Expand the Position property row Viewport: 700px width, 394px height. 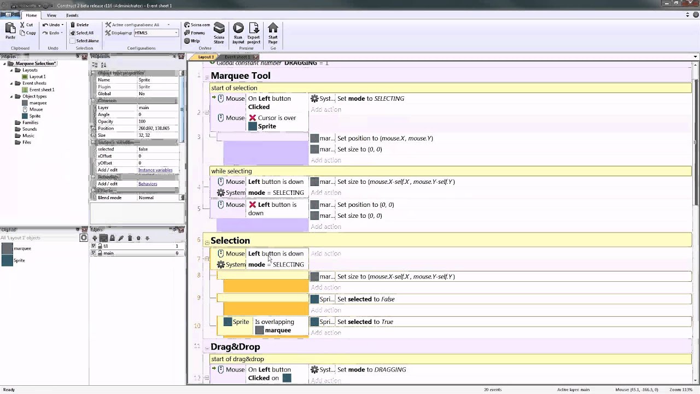click(94, 128)
